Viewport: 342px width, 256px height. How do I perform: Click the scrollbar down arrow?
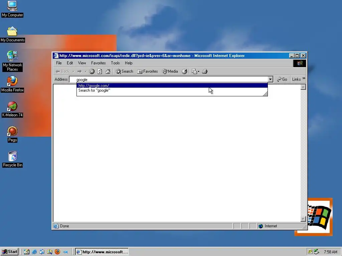(303, 219)
